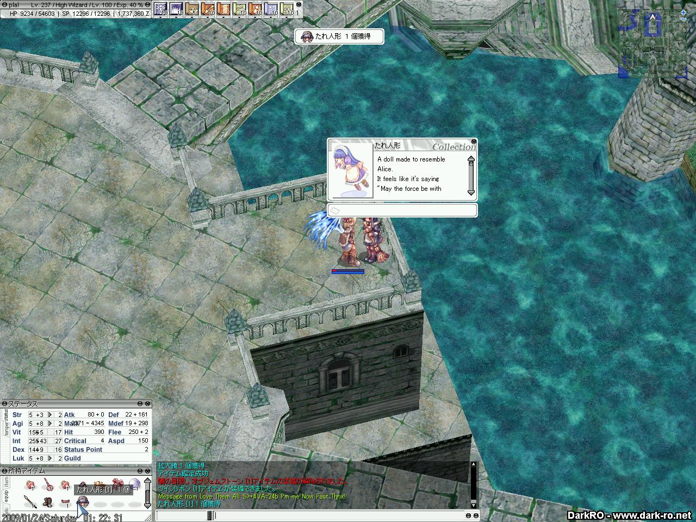Click the minimap
The height and width of the screenshot is (522, 696).
click(x=653, y=44)
